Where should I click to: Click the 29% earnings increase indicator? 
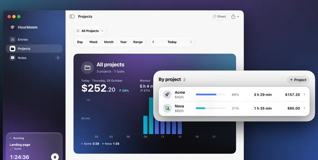[124, 91]
